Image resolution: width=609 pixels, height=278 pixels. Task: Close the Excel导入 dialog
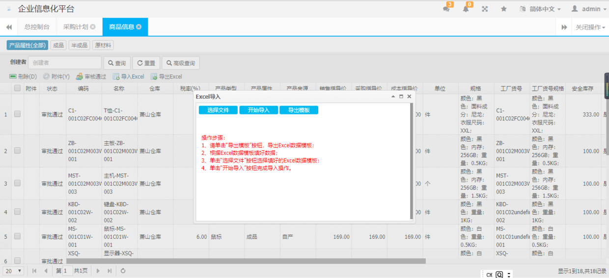pyautogui.click(x=409, y=97)
